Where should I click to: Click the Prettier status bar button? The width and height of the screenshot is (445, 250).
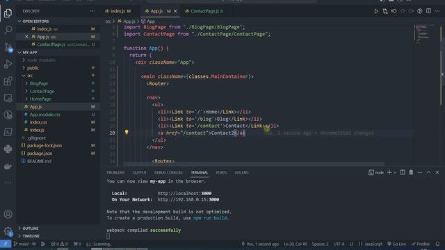tap(421, 244)
